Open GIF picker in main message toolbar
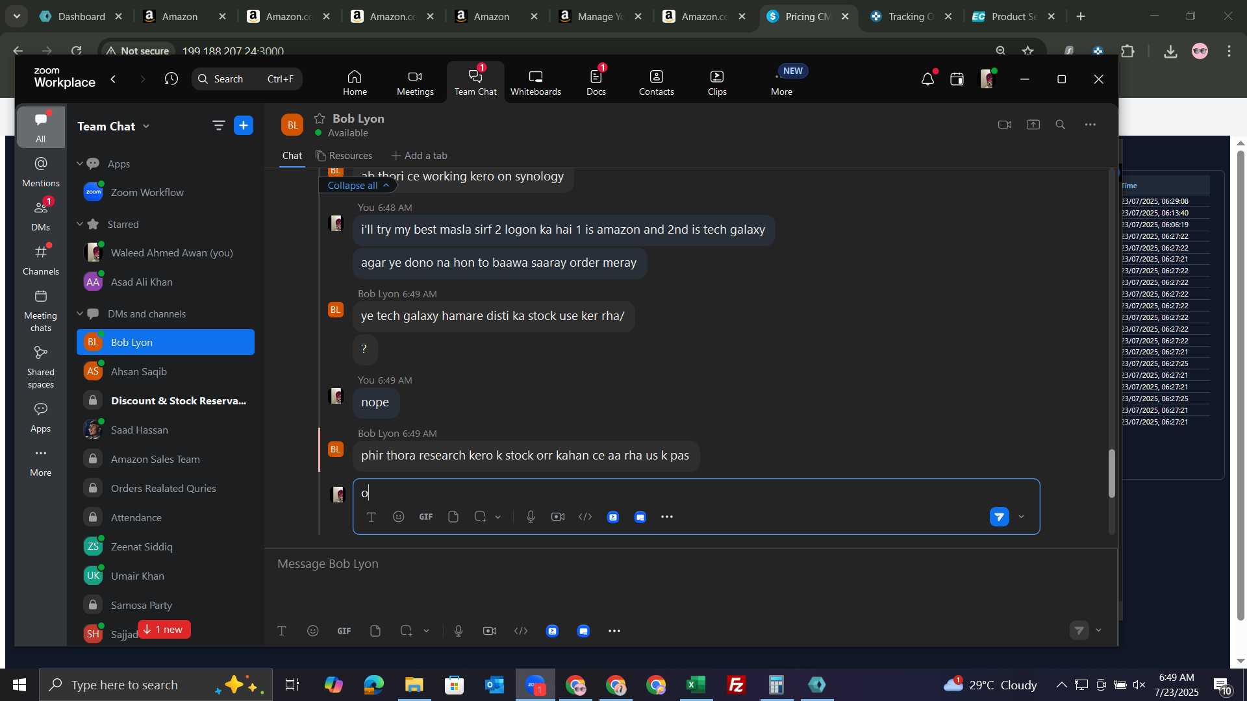The height and width of the screenshot is (701, 1247). (344, 631)
